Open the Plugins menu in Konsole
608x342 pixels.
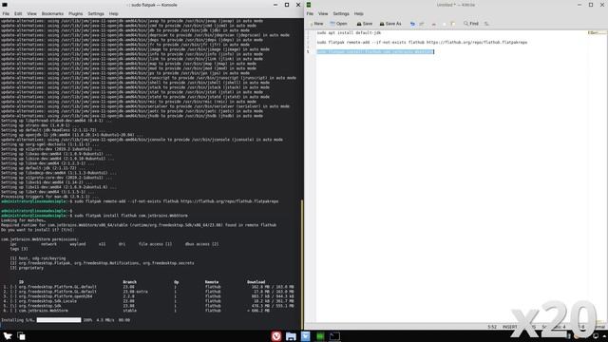[x=76, y=13]
